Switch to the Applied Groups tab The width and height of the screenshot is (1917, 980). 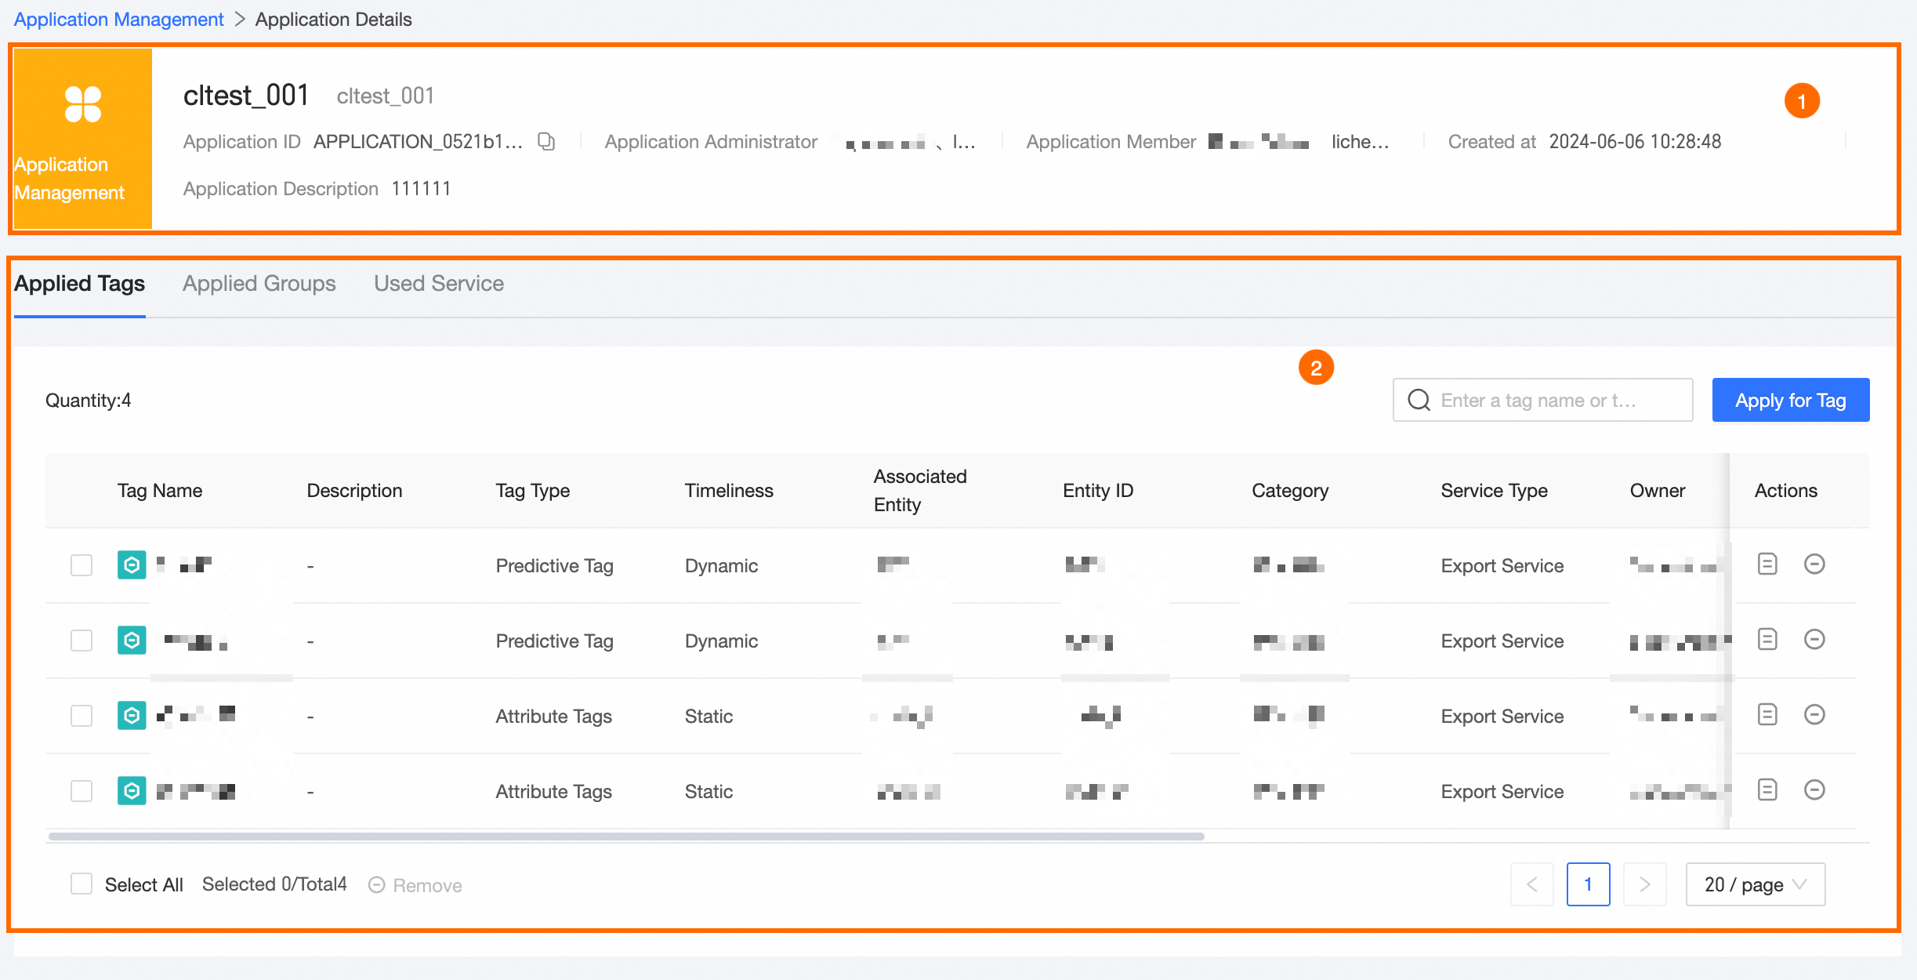coord(259,284)
